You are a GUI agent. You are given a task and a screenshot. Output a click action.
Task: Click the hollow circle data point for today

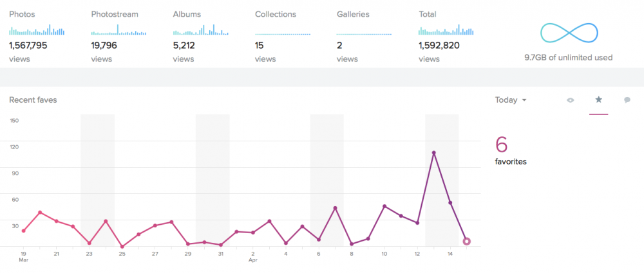tap(466, 242)
